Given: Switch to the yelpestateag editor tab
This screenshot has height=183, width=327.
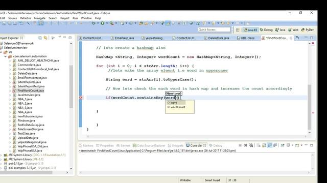Looking at the screenshot, I should click(x=153, y=38).
